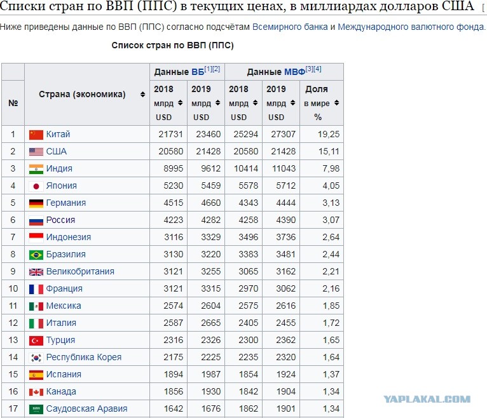
Task: Open the Италия country link
Action: click(x=61, y=323)
